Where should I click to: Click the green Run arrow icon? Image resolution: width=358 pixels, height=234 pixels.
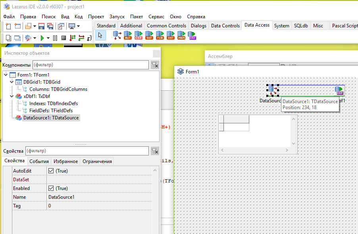point(42,38)
